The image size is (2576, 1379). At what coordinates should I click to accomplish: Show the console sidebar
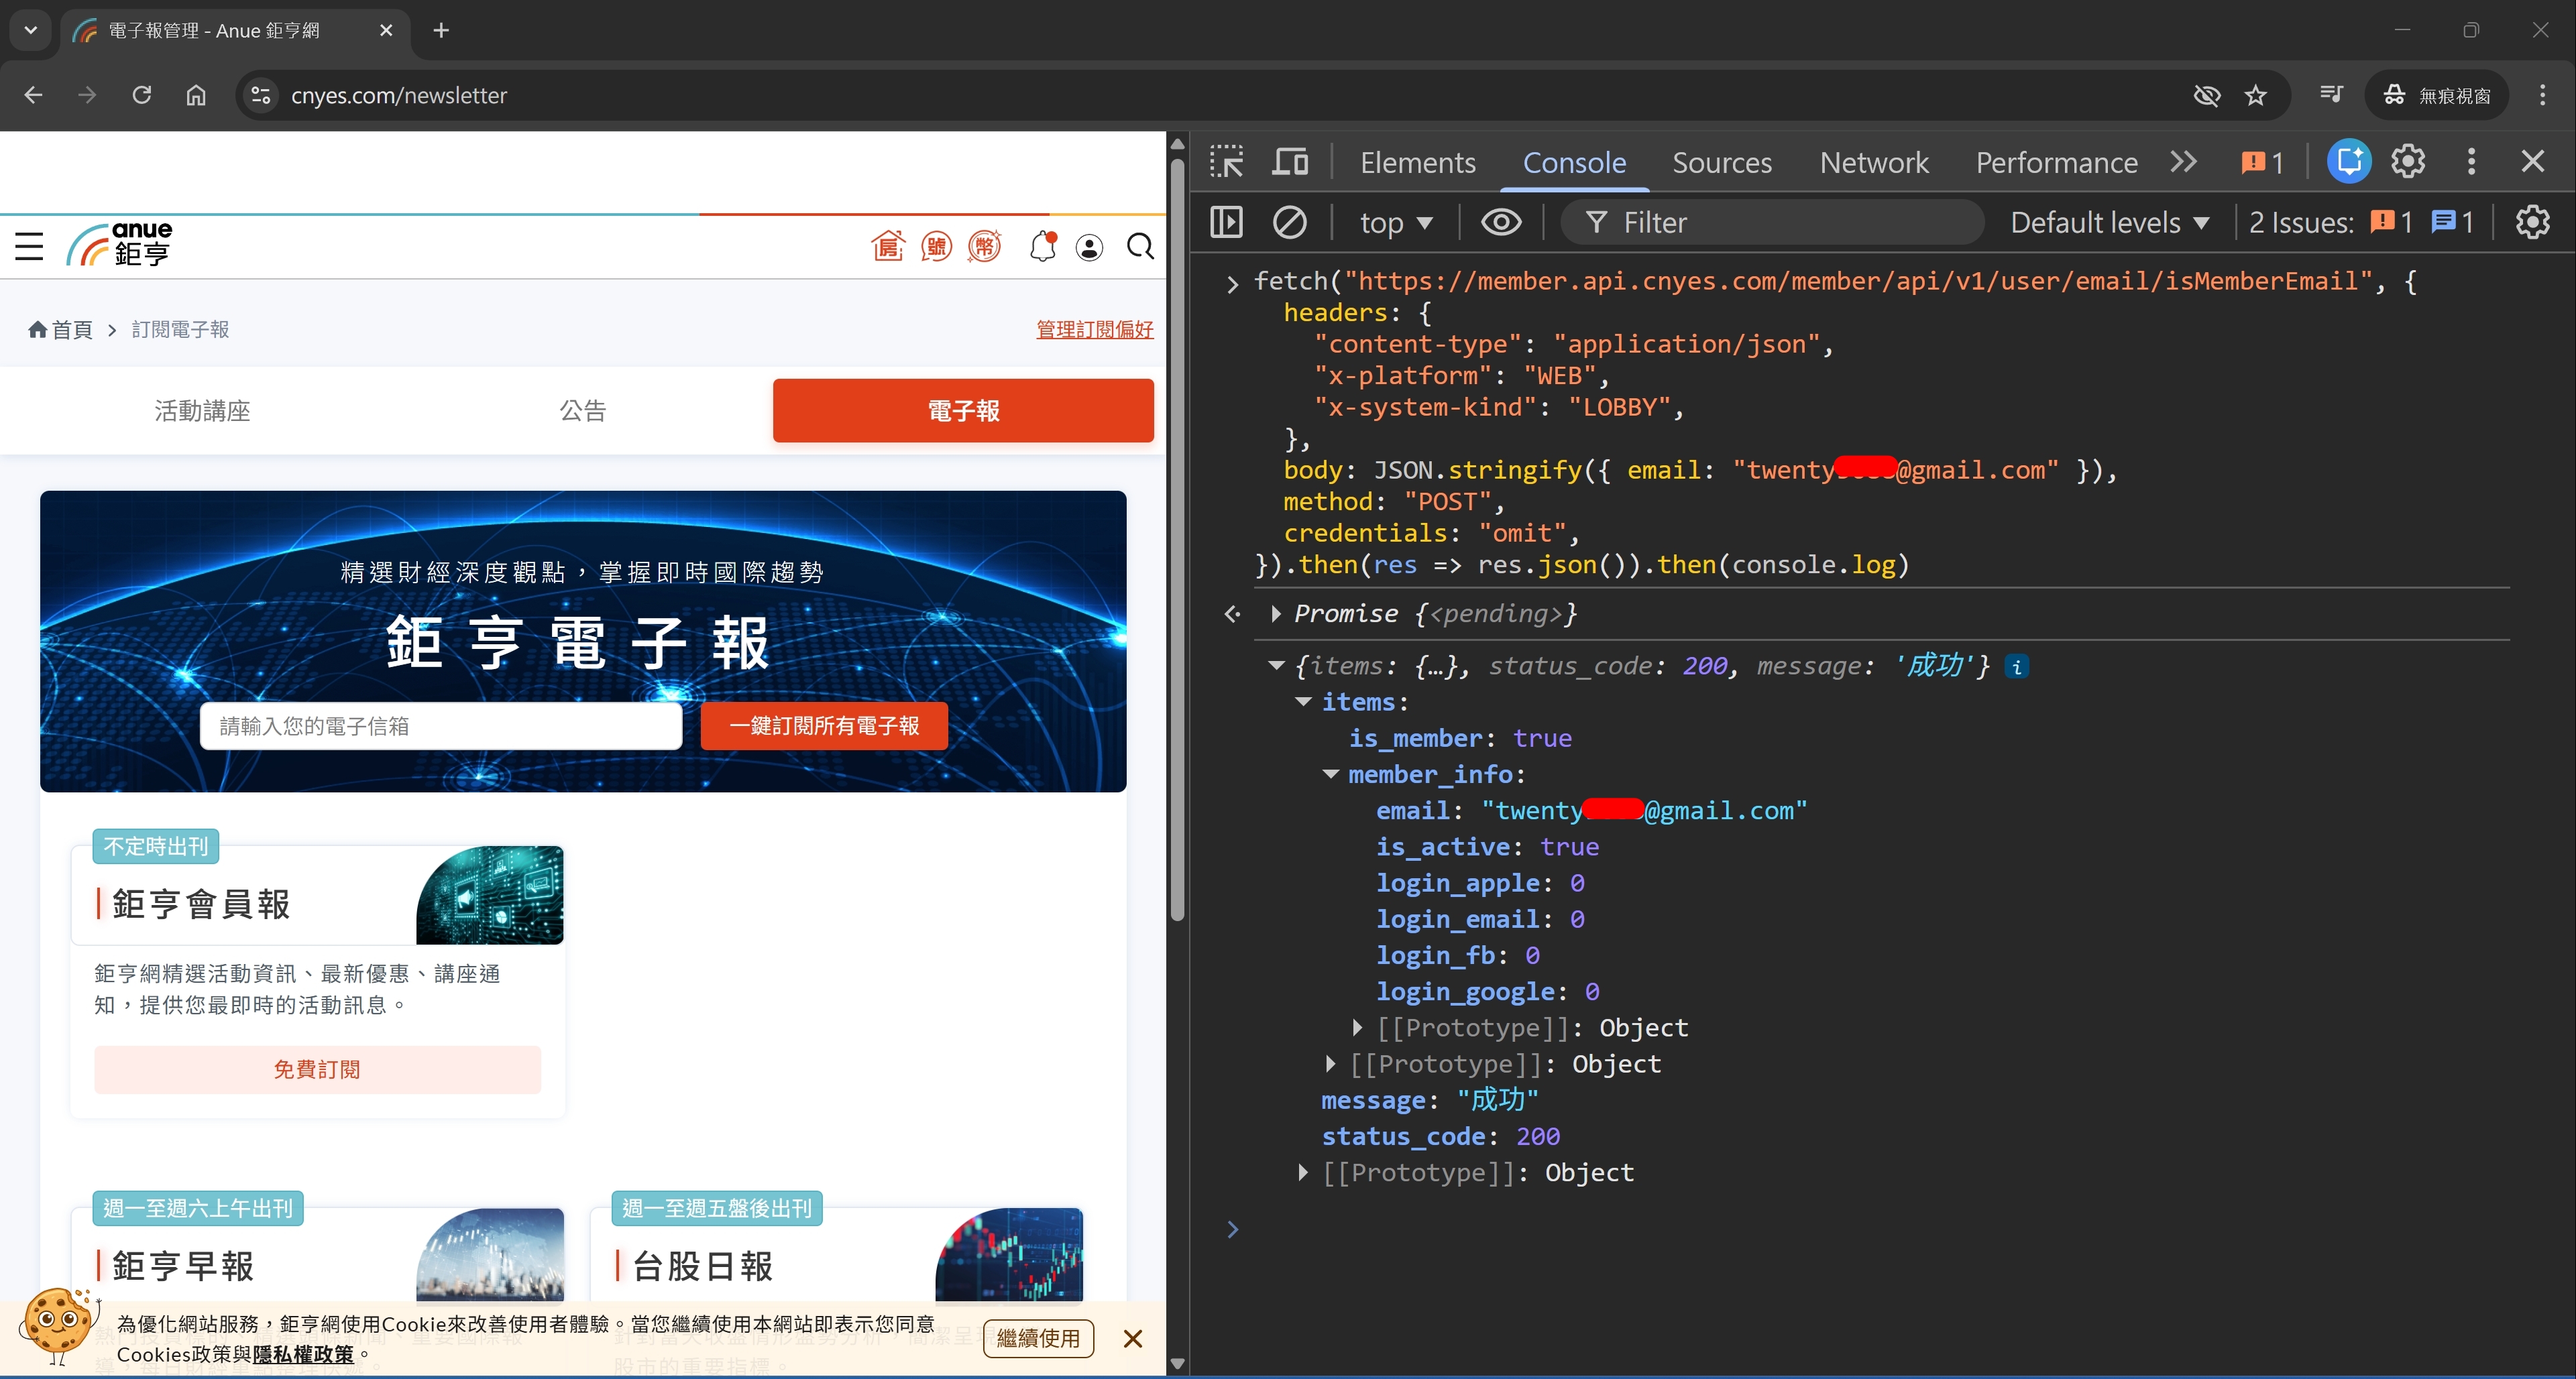click(x=1226, y=222)
